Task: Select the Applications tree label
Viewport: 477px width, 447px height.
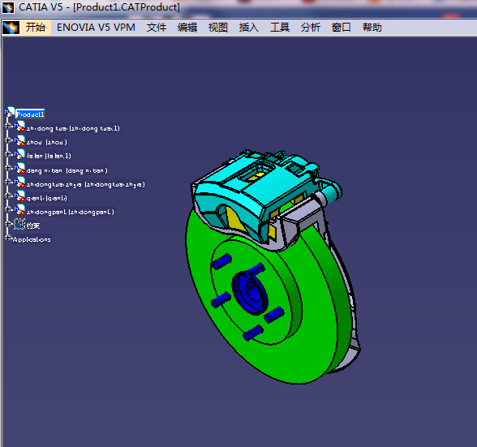Action: [32, 239]
